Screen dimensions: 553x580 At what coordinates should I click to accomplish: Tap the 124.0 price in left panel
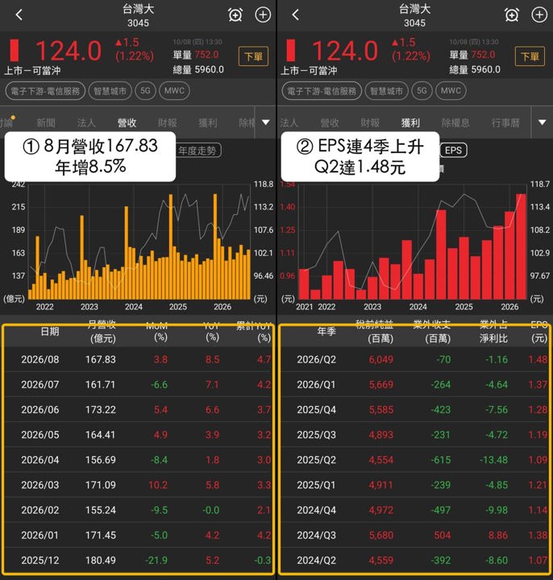coord(69,51)
